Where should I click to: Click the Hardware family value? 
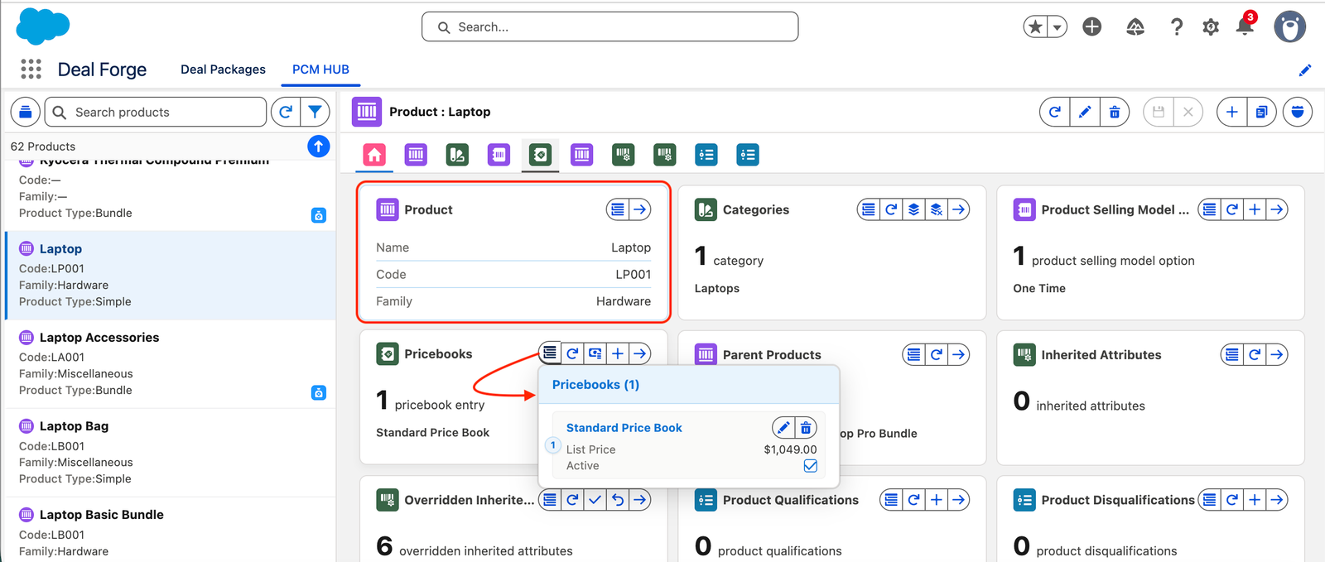tap(624, 301)
